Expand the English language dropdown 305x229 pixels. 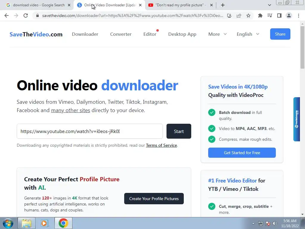[x=248, y=34]
